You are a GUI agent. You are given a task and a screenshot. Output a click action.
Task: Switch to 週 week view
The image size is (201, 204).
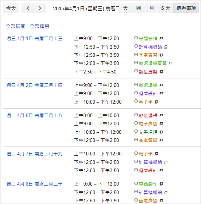click(138, 8)
